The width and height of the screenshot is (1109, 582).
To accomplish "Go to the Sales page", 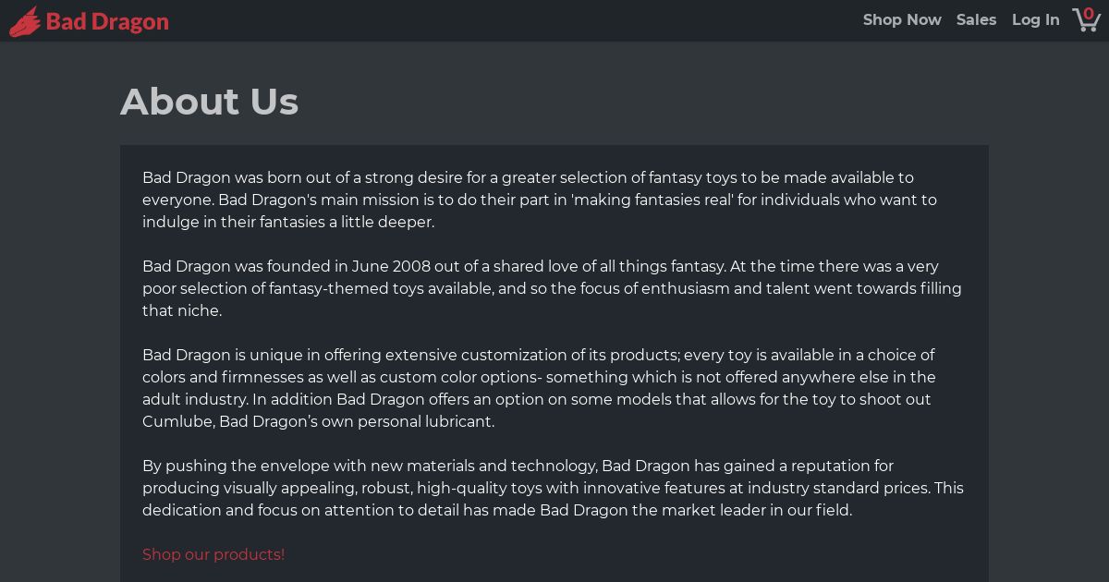I will (x=976, y=19).
